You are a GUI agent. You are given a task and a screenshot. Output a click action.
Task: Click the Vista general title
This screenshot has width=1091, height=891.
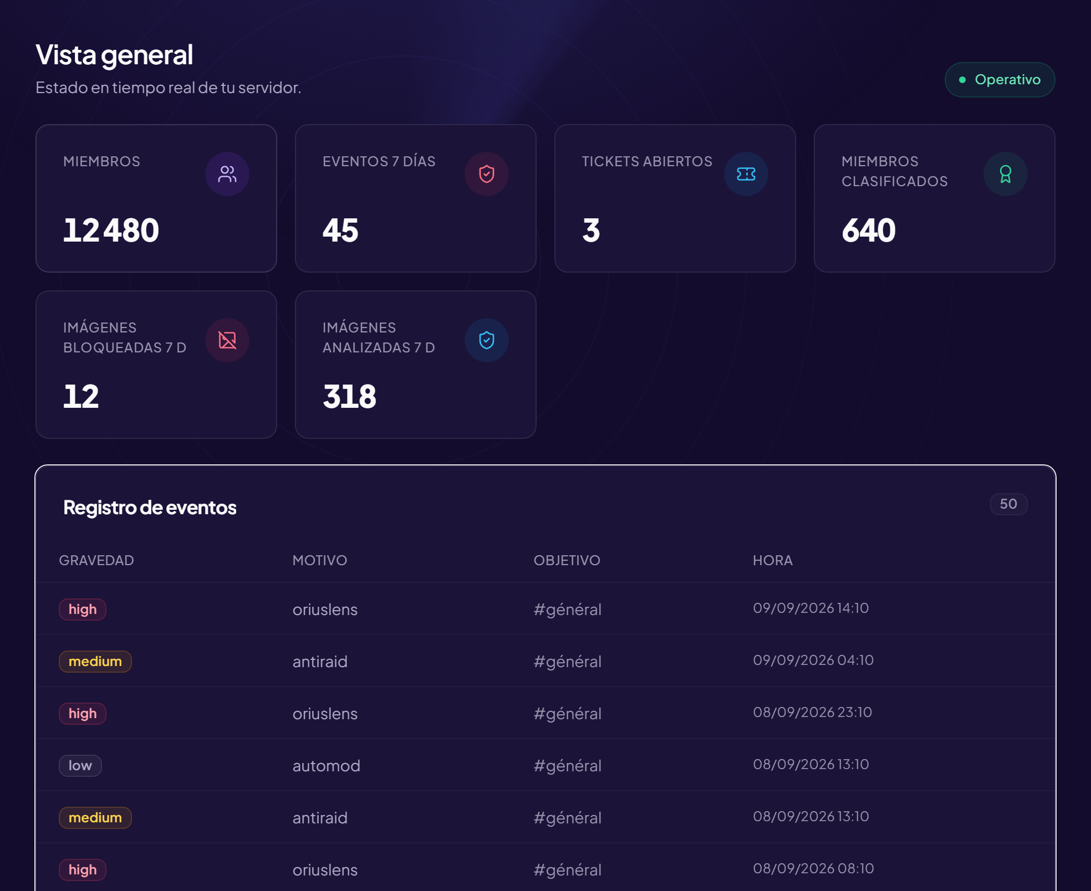pos(114,55)
